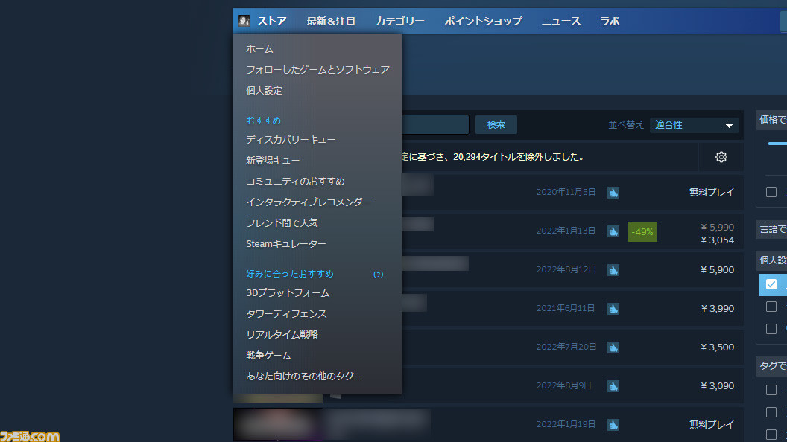Open the ラボ tab

pyautogui.click(x=610, y=21)
